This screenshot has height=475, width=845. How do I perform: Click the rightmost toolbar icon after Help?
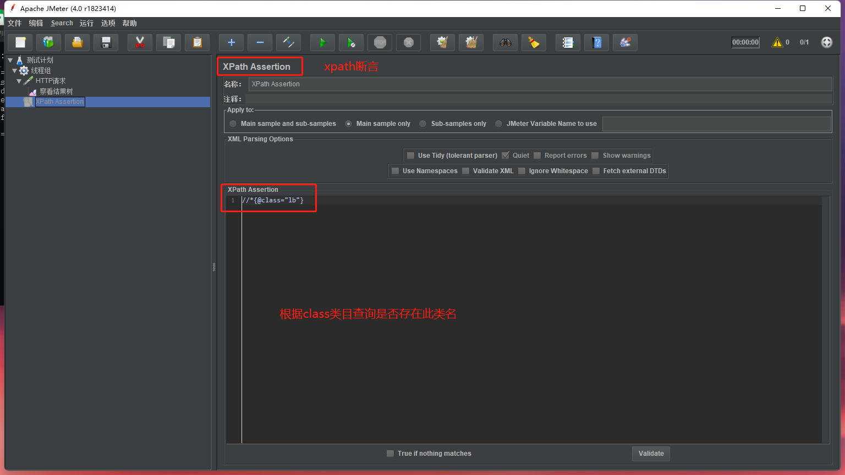click(625, 42)
